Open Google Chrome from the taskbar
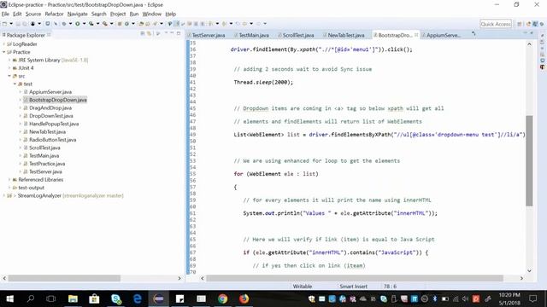 [222, 298]
